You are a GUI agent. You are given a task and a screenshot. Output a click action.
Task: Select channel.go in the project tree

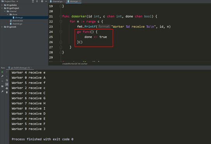tap(17, 24)
